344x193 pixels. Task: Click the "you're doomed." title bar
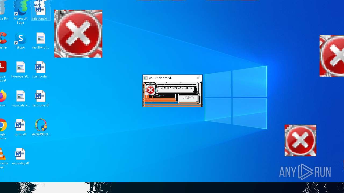(x=172, y=78)
